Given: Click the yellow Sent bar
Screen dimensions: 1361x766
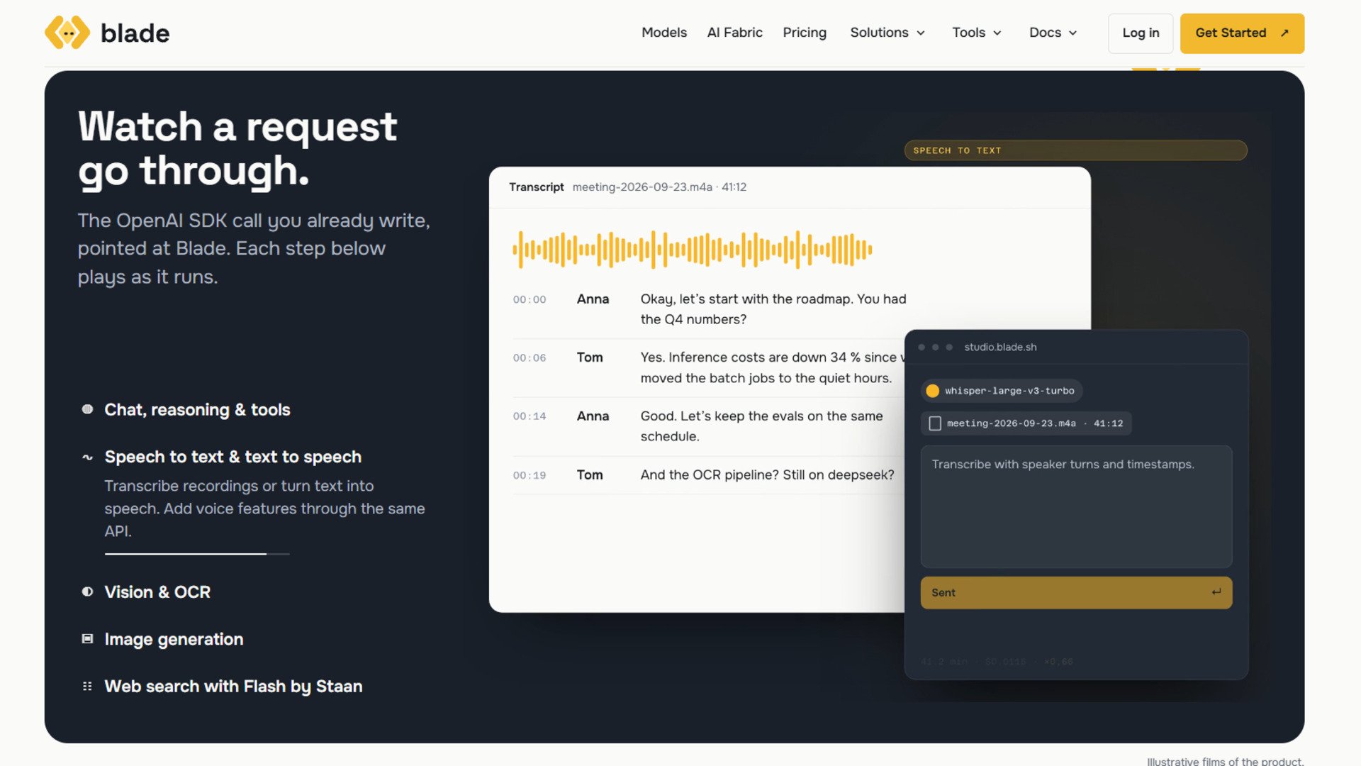Looking at the screenshot, I should pos(1076,593).
